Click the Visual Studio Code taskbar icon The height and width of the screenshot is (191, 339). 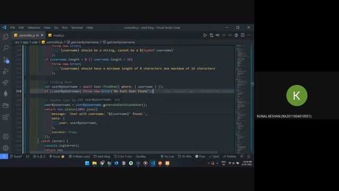(153, 163)
